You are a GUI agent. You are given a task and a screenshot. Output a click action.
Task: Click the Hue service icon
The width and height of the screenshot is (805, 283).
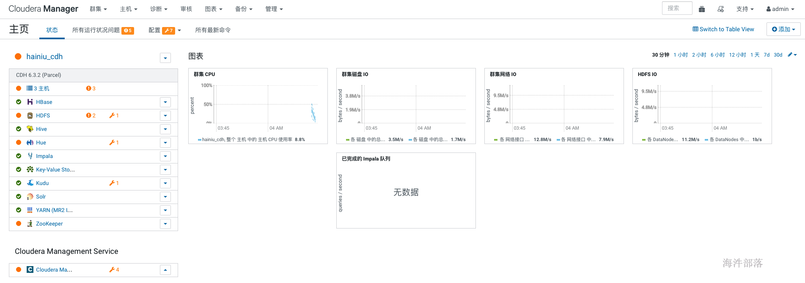pos(30,142)
